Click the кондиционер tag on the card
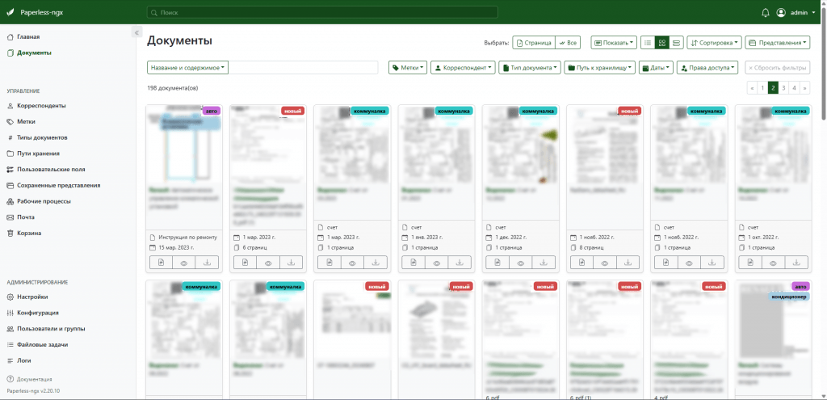Image resolution: width=827 pixels, height=400 pixels. pyautogui.click(x=788, y=297)
